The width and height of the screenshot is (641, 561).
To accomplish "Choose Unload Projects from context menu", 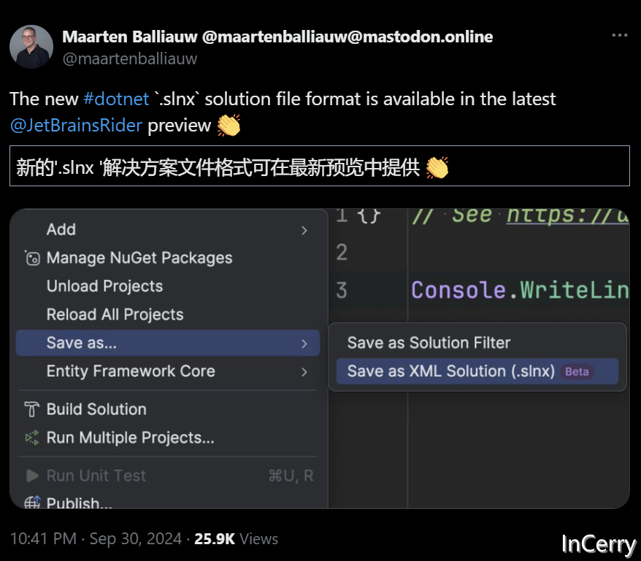I will (x=168, y=286).
